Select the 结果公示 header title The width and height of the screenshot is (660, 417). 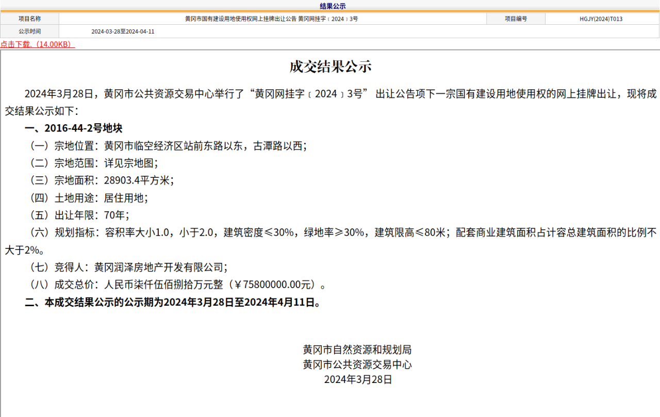(333, 6)
